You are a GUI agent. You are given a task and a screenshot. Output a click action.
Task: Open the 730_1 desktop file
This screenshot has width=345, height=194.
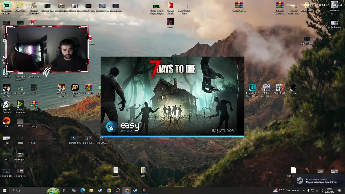tap(20, 122)
